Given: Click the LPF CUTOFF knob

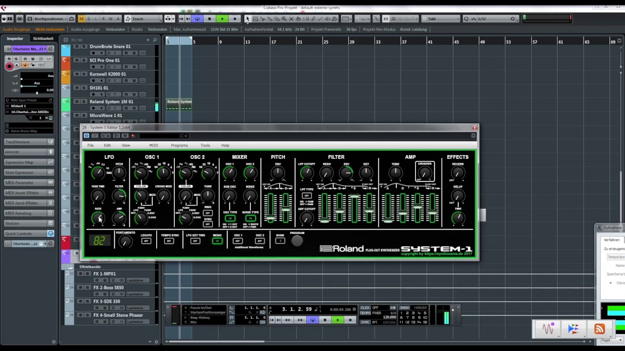Looking at the screenshot, I should pyautogui.click(x=307, y=173).
